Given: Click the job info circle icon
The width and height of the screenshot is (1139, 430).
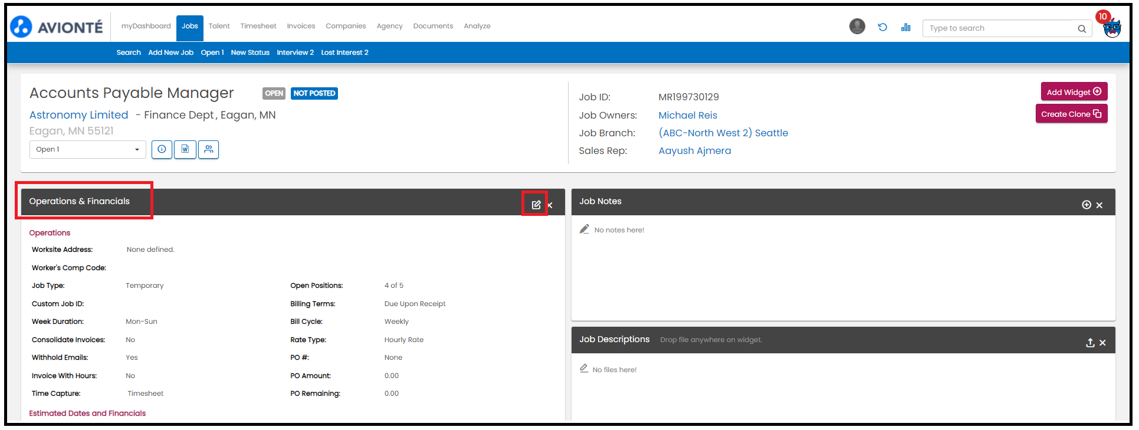Looking at the screenshot, I should point(162,149).
